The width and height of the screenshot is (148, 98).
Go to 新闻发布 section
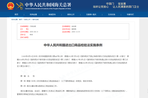52,14
